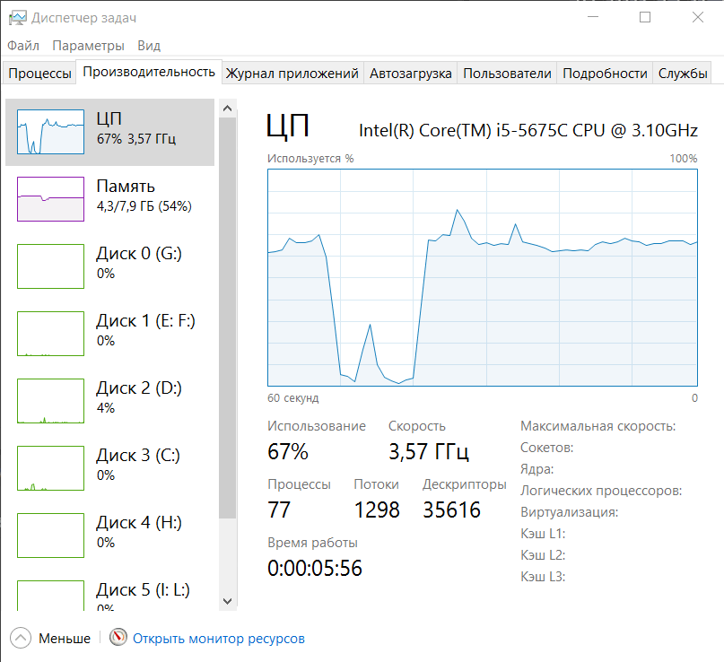Select the ЦП mini graph thumbnail

tap(51, 132)
